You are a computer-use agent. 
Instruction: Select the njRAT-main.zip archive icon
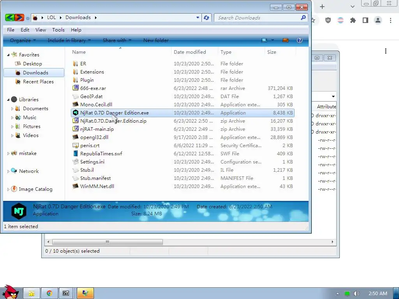[x=76, y=129]
